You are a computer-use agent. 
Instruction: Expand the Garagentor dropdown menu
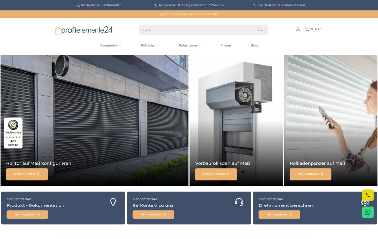tap(111, 45)
